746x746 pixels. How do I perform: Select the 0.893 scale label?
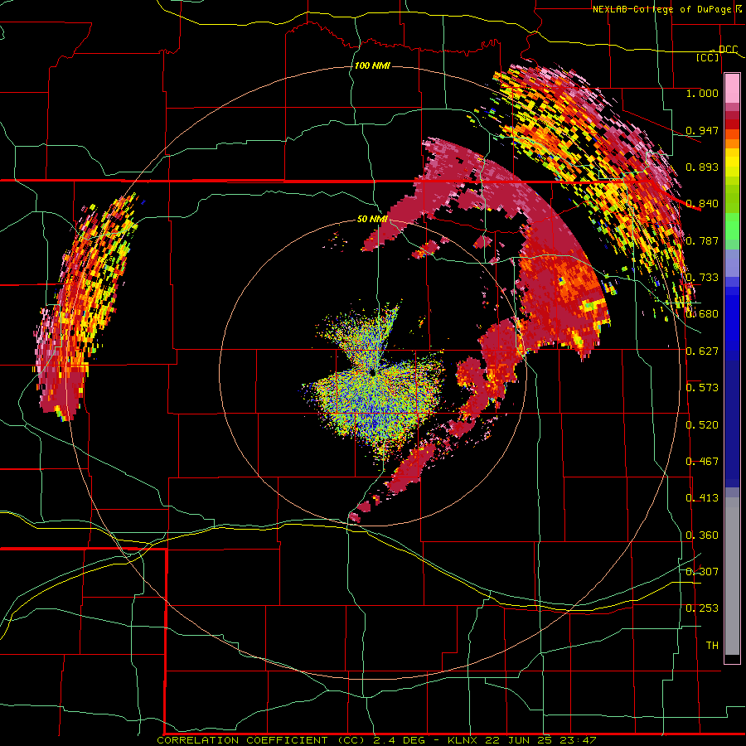[x=702, y=167]
